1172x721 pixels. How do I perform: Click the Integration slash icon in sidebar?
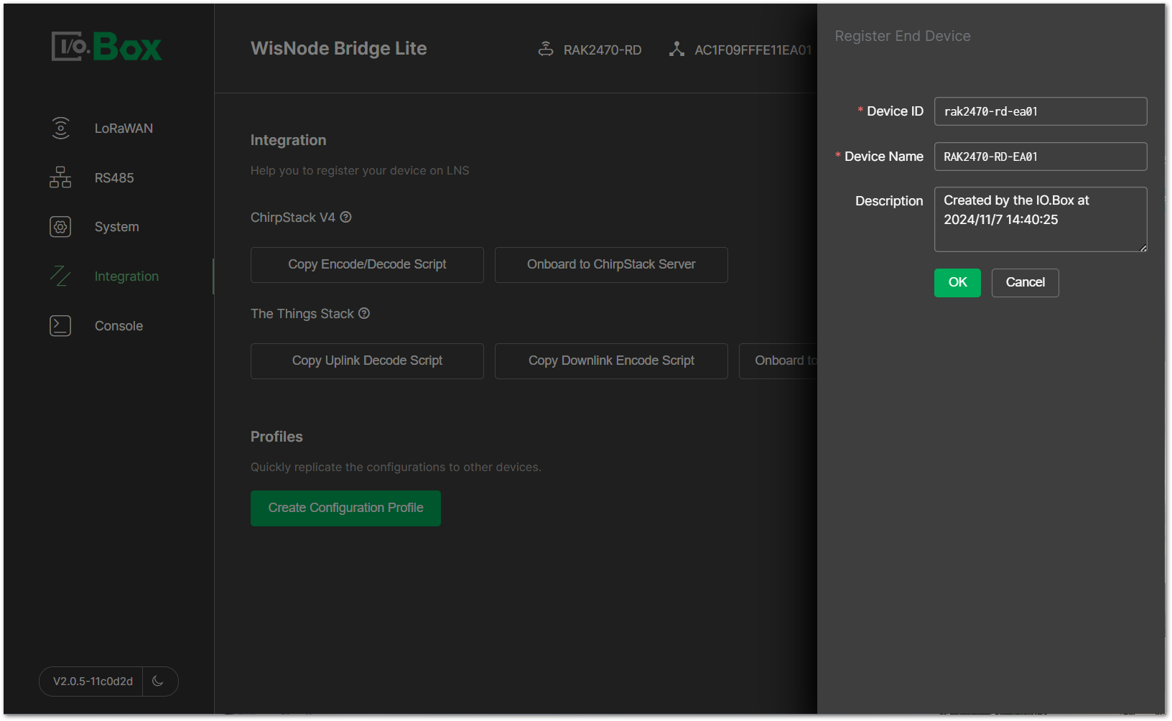click(60, 276)
